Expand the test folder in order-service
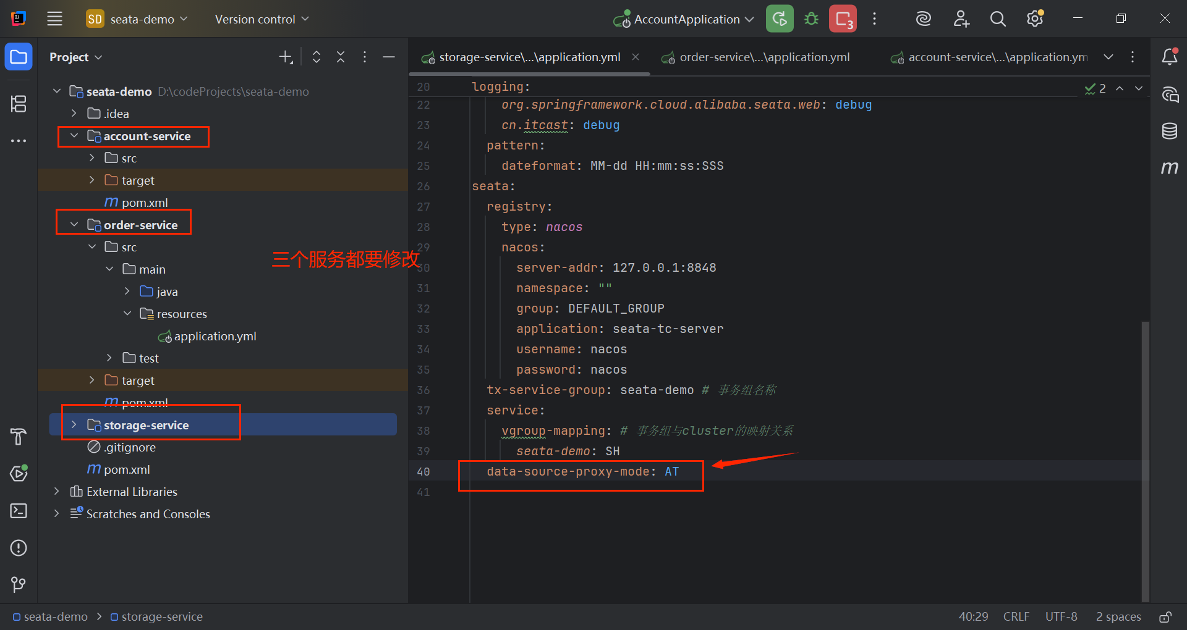This screenshot has height=630, width=1187. click(x=109, y=358)
